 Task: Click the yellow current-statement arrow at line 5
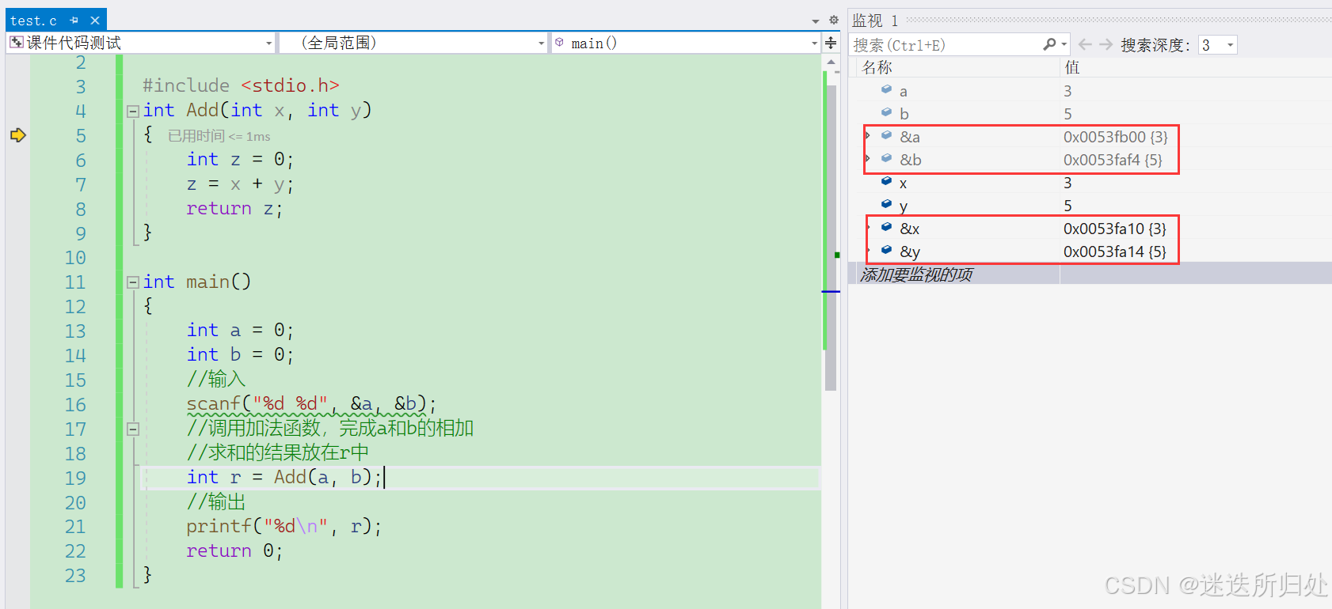[x=18, y=135]
